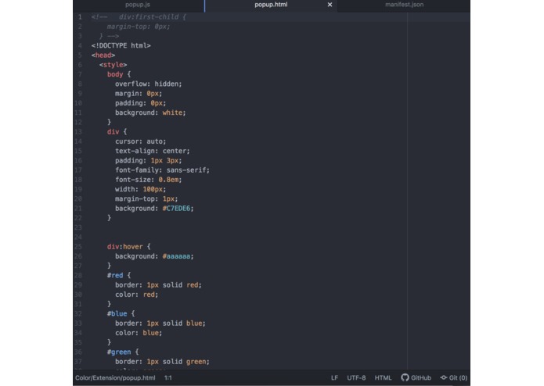Click the cursor: auto; line

141,141
